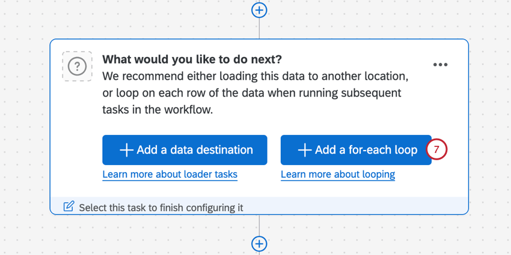This screenshot has width=511, height=255.
Task: Click the empty dotted canvas left of the card
Action: [24, 120]
